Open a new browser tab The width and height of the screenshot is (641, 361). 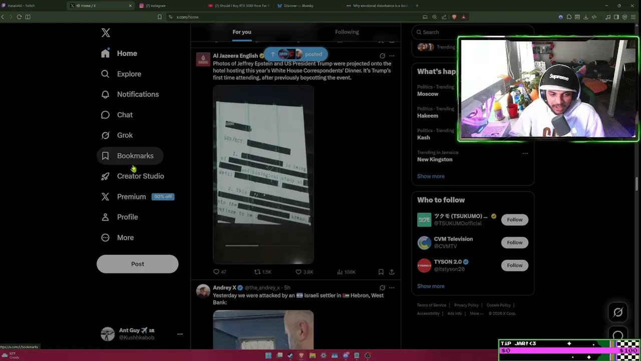tap(417, 6)
